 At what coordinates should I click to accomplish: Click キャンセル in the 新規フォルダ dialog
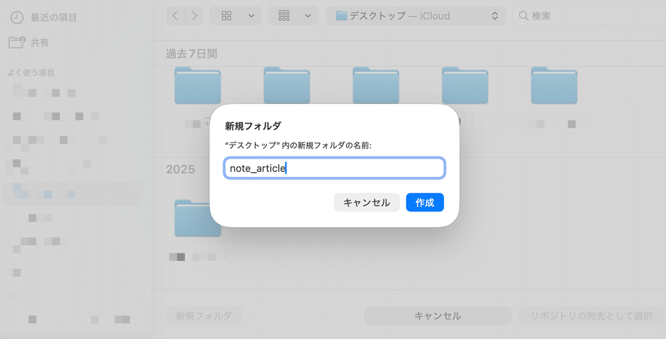[x=366, y=203]
